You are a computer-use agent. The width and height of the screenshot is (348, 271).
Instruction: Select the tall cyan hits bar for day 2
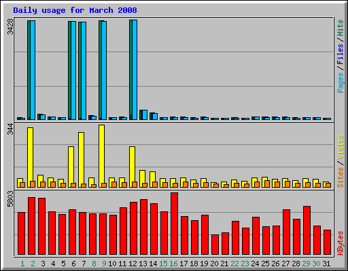[x=33, y=70]
